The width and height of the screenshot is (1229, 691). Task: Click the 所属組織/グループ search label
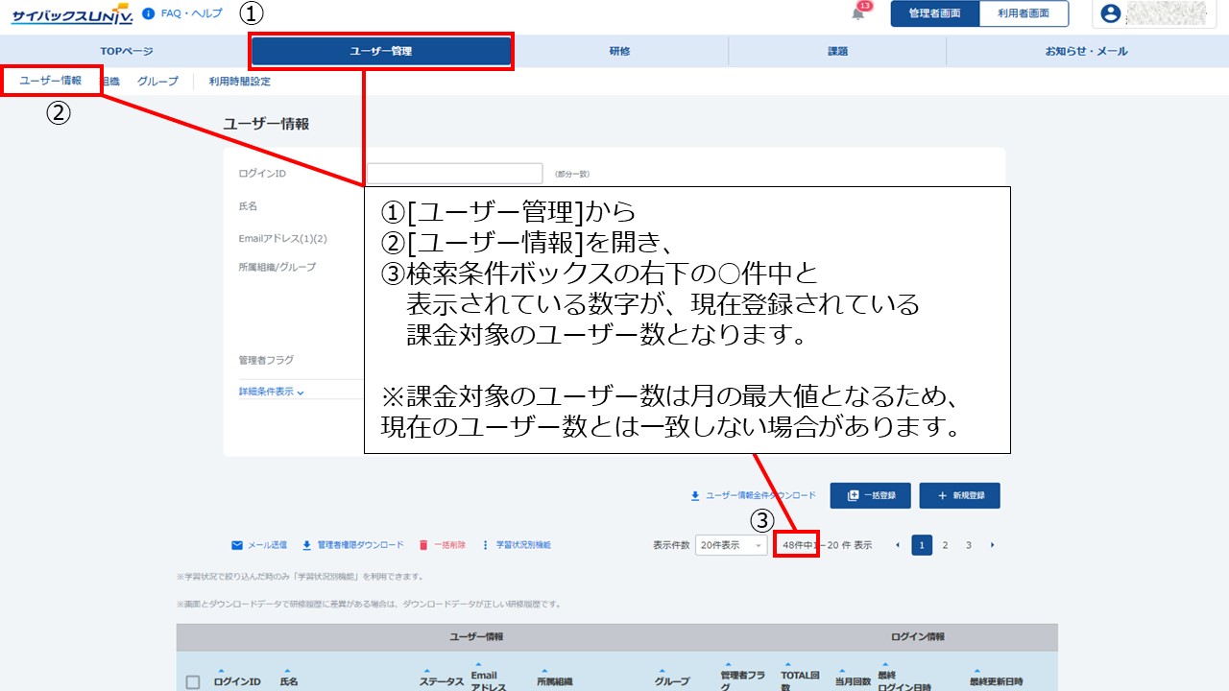click(x=277, y=267)
